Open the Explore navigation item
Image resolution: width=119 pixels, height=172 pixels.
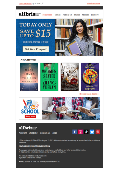coord(95,15)
